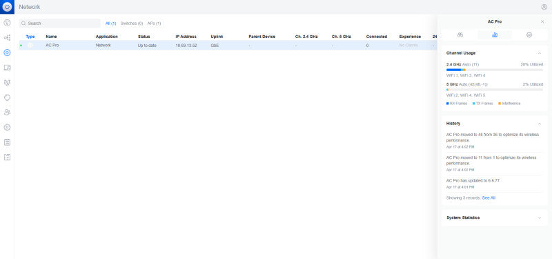
Task: Click 'Apr 17 at 4:01 PM' timestamp
Action: click(460, 187)
